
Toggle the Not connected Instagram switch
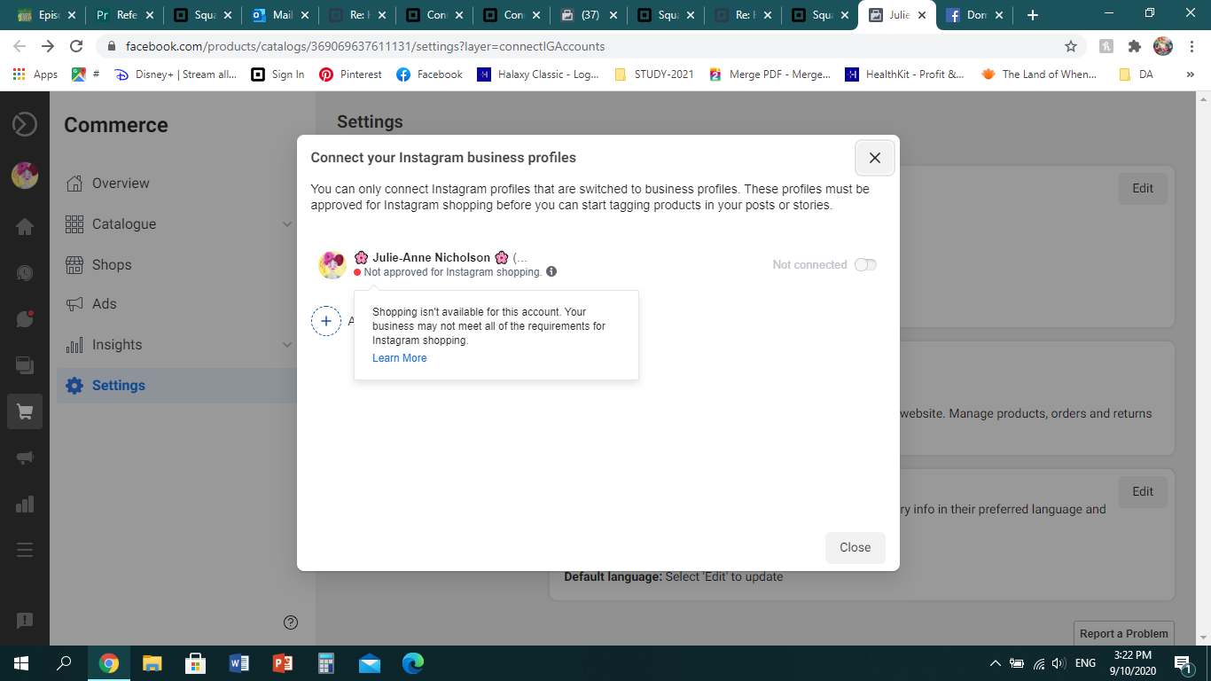pyautogui.click(x=865, y=264)
